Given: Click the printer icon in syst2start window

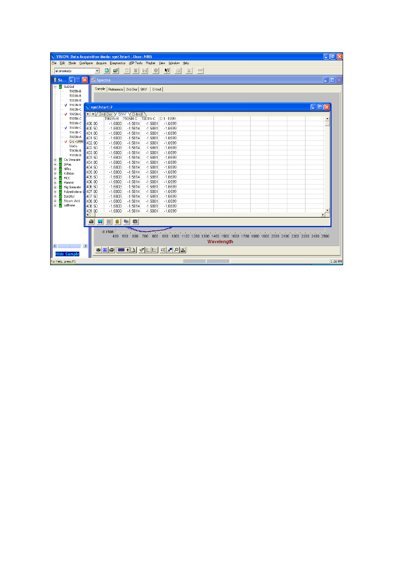Looking at the screenshot, I should pyautogui.click(x=91, y=222).
